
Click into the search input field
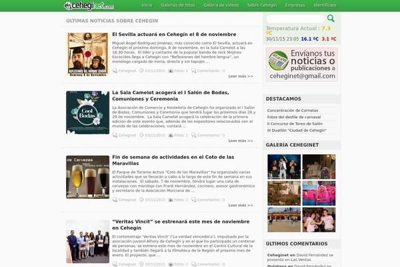pos(295,19)
